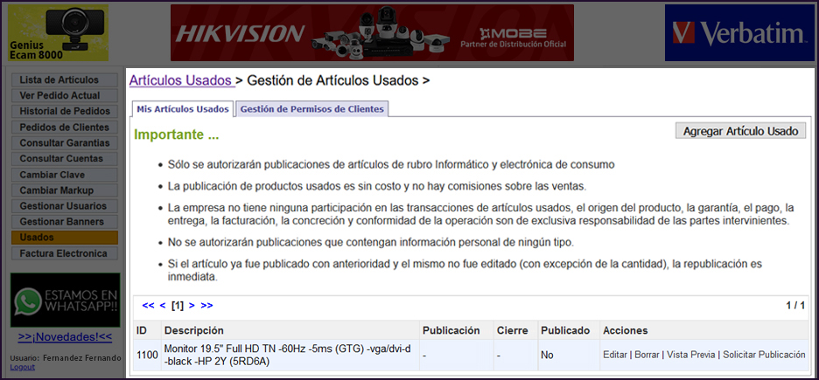
Task: Click the Publicación column header
Action: coord(451,330)
